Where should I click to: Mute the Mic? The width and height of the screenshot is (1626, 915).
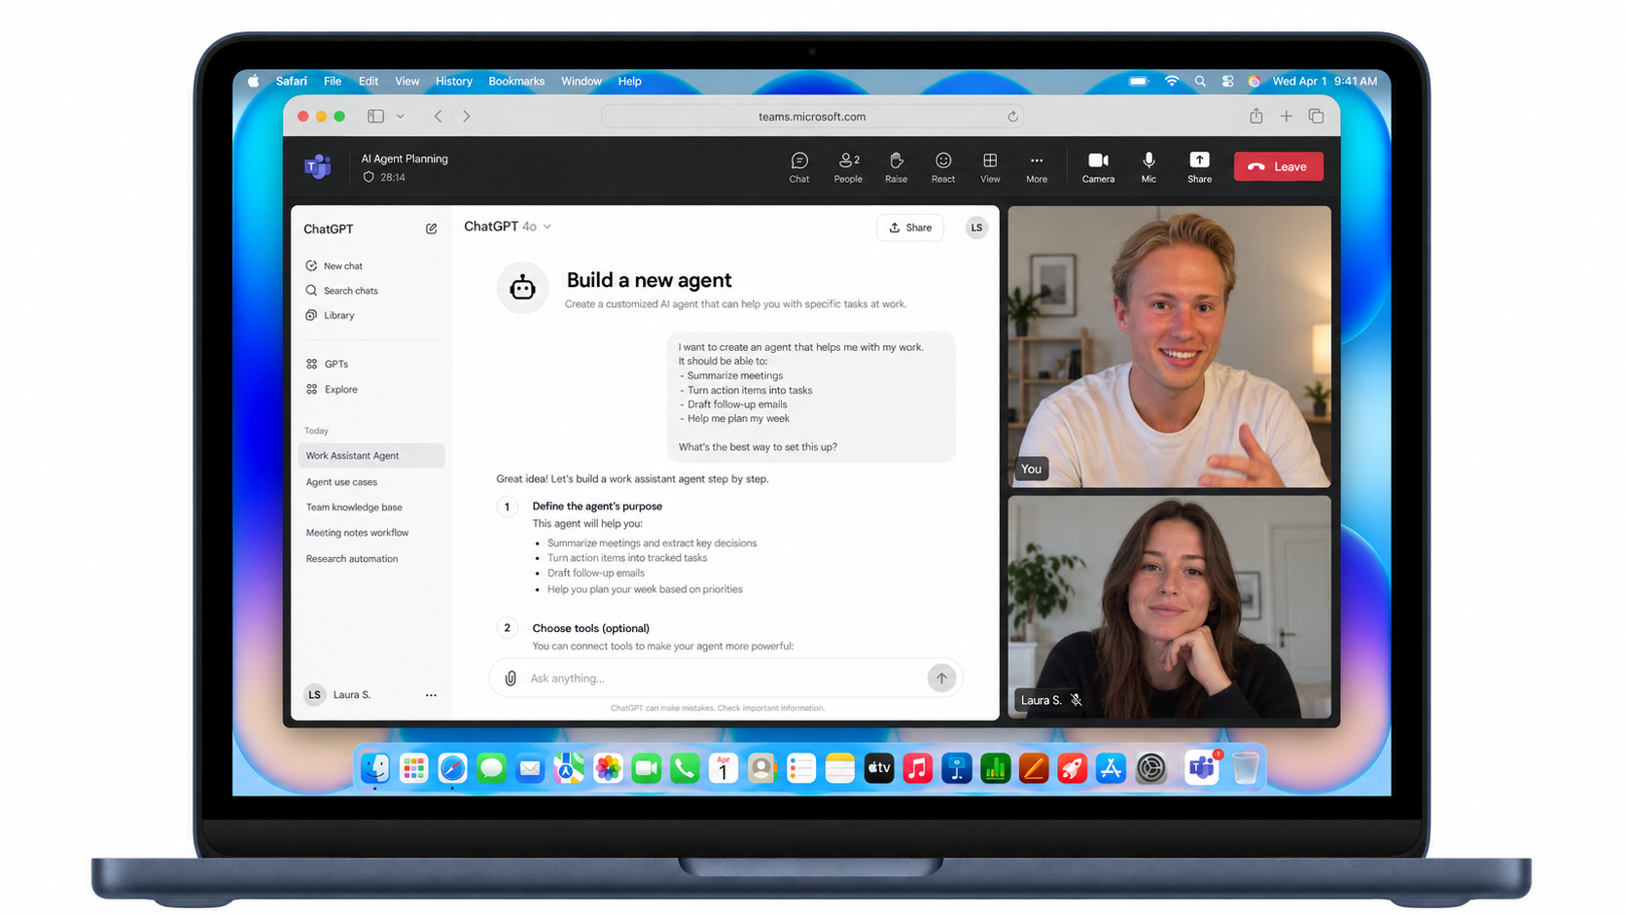click(1149, 167)
